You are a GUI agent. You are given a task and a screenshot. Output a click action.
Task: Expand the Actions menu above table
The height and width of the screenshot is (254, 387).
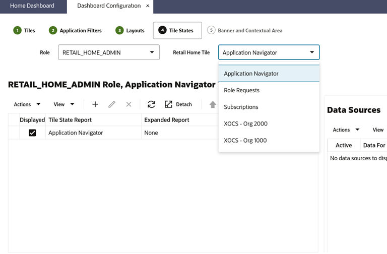27,104
